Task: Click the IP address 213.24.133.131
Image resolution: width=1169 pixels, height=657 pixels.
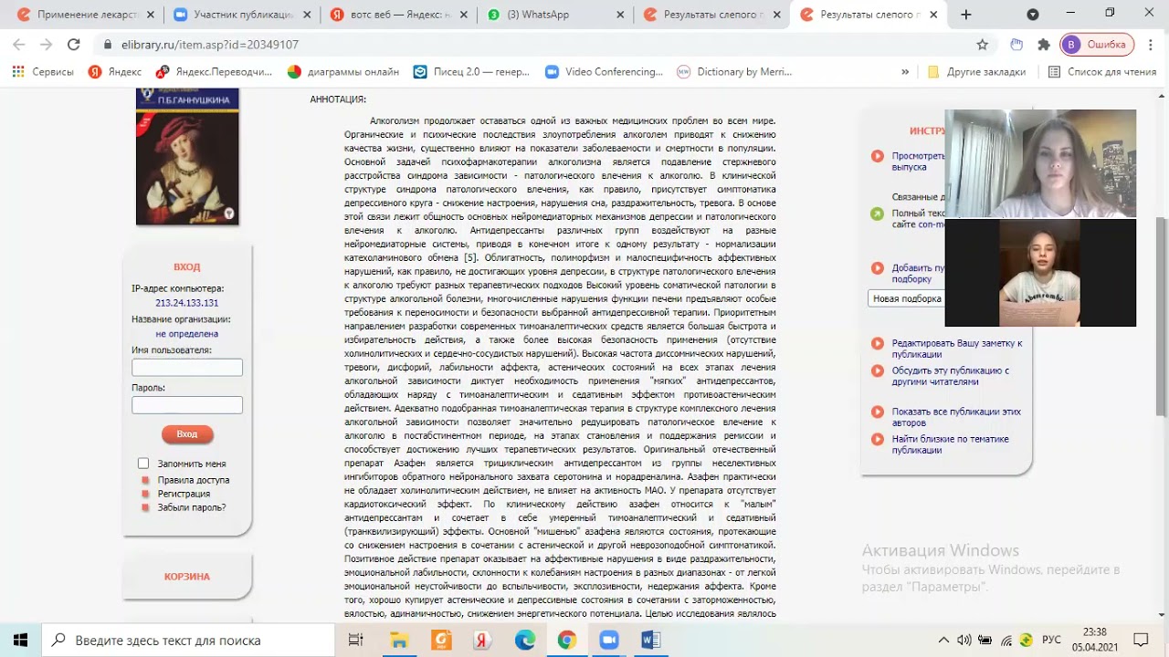Action: pos(187,303)
